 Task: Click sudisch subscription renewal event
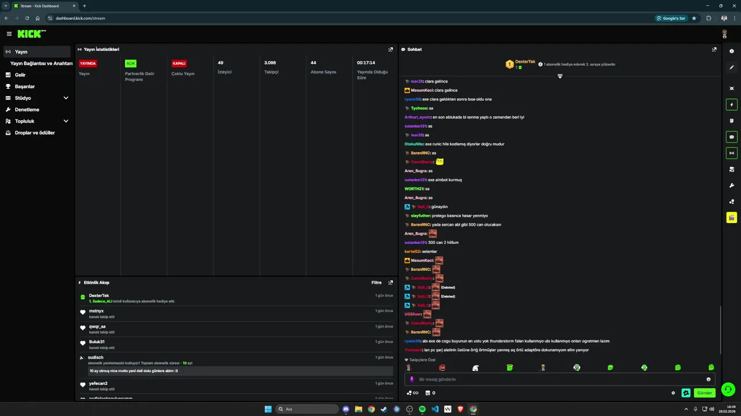tap(237, 365)
